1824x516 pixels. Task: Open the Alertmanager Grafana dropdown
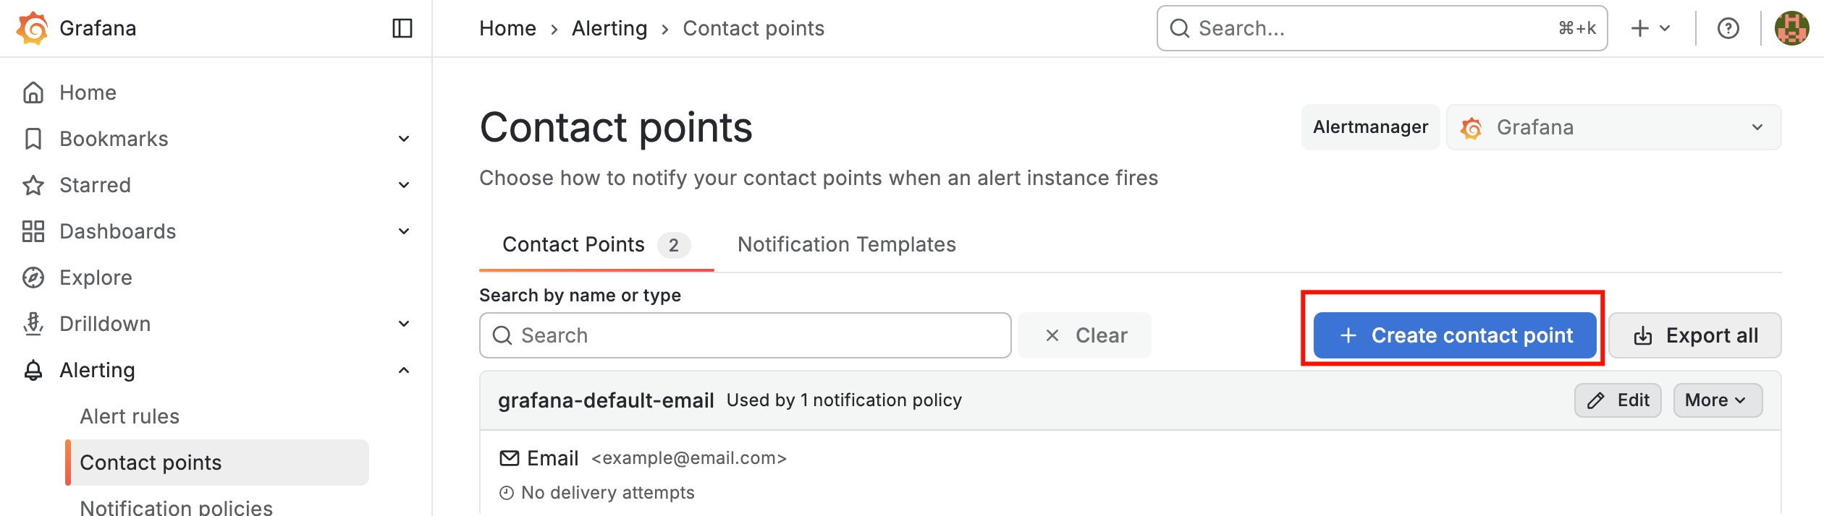1613,127
